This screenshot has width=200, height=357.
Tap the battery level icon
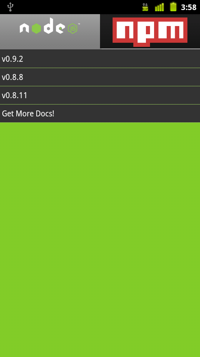point(173,7)
